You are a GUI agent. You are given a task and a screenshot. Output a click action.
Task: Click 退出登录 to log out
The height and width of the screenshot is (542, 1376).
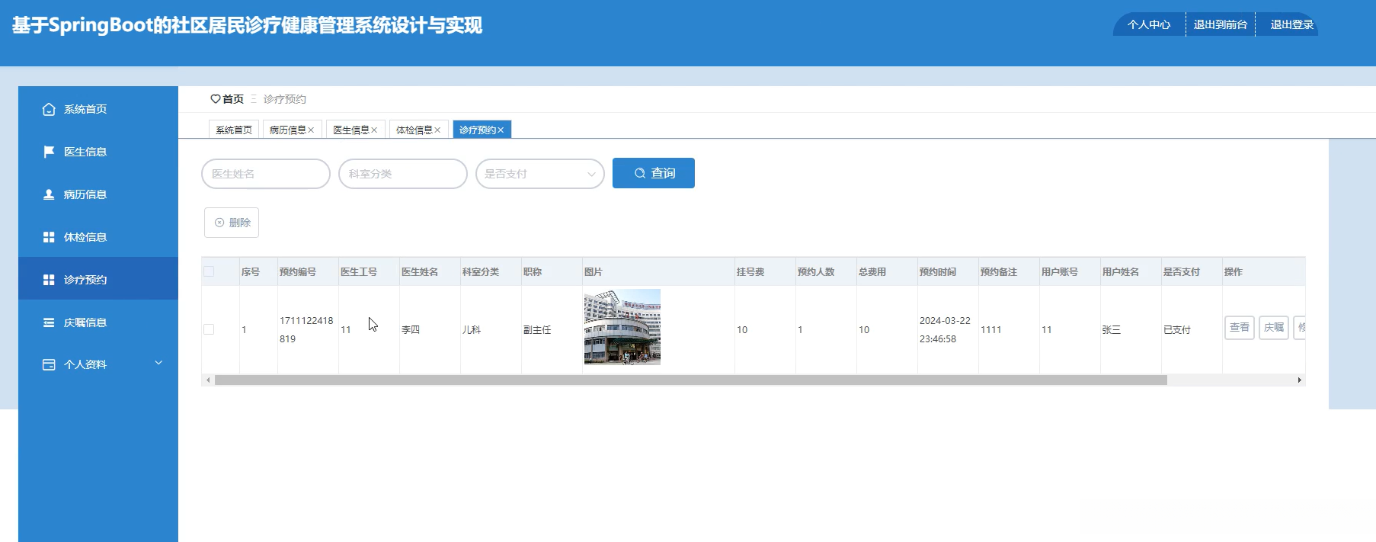point(1291,24)
